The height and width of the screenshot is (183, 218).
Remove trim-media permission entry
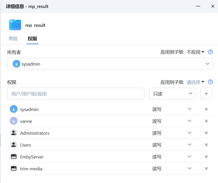click(x=206, y=169)
